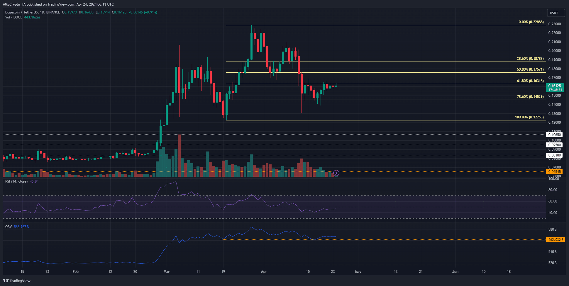
Task: Select the RSI (14, close) indicator label
Action: 16,181
